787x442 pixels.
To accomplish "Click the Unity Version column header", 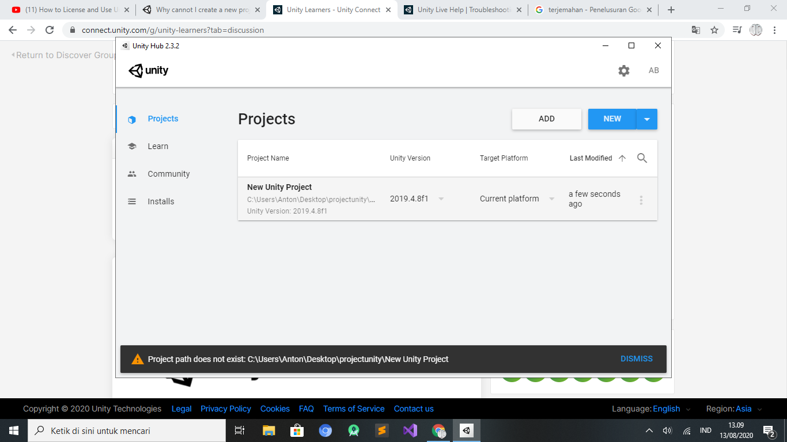I will coord(410,158).
